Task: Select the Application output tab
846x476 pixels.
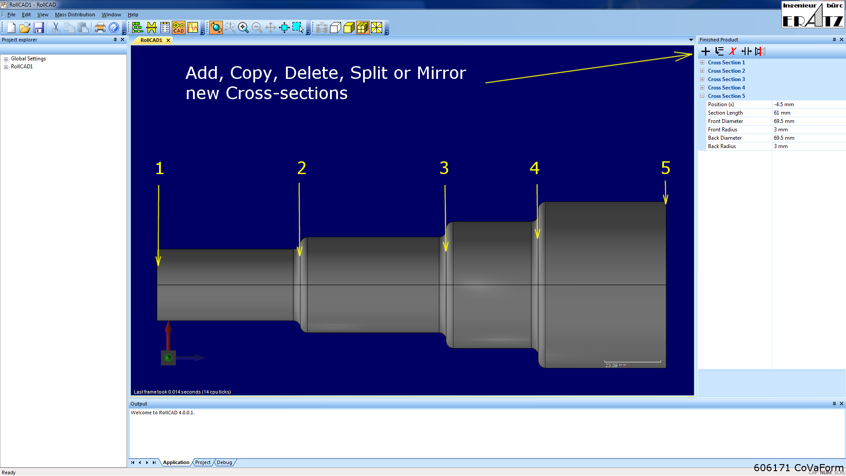Action: (x=176, y=462)
